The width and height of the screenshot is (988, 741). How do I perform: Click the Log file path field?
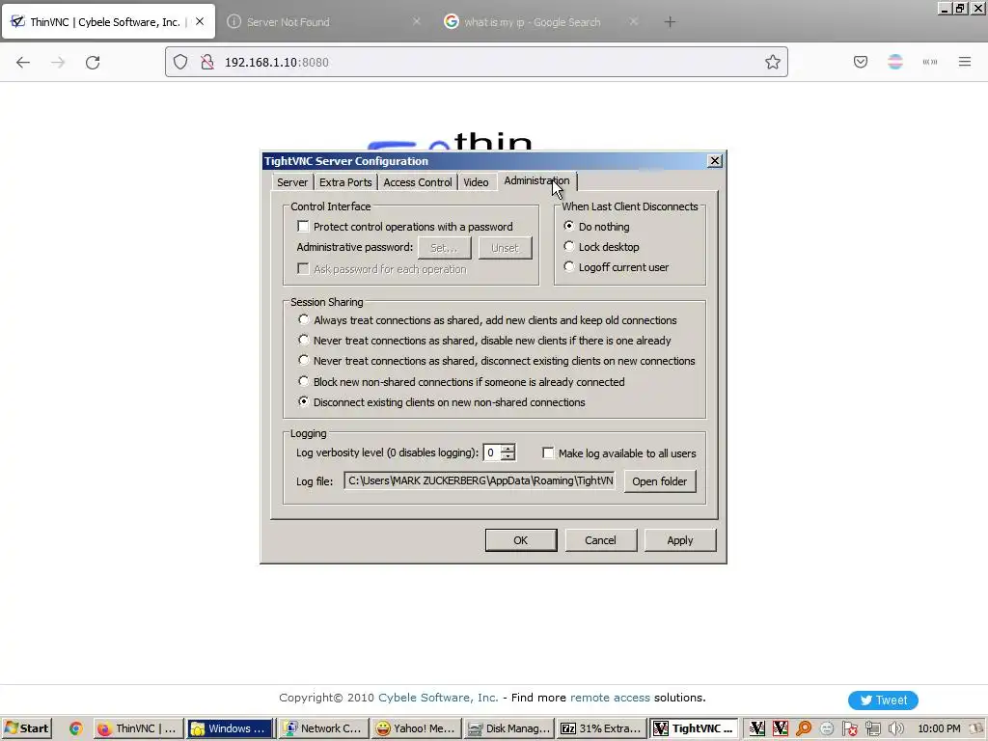(480, 480)
